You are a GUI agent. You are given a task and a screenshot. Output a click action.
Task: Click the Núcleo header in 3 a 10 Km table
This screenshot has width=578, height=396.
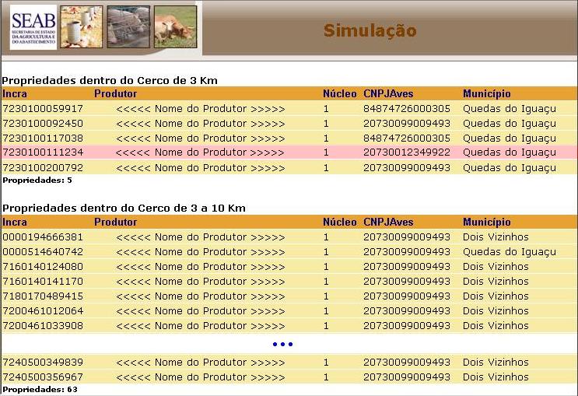coord(339,223)
